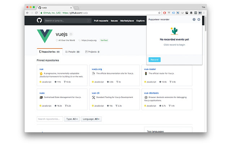Screen dimensions: 231x144
Task: Click the GitHub octocat logo
Action: pos(39,20)
